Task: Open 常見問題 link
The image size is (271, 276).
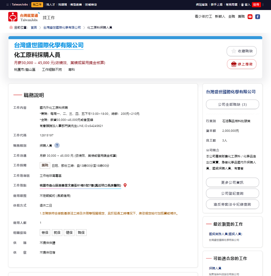Action: click(232, 5)
